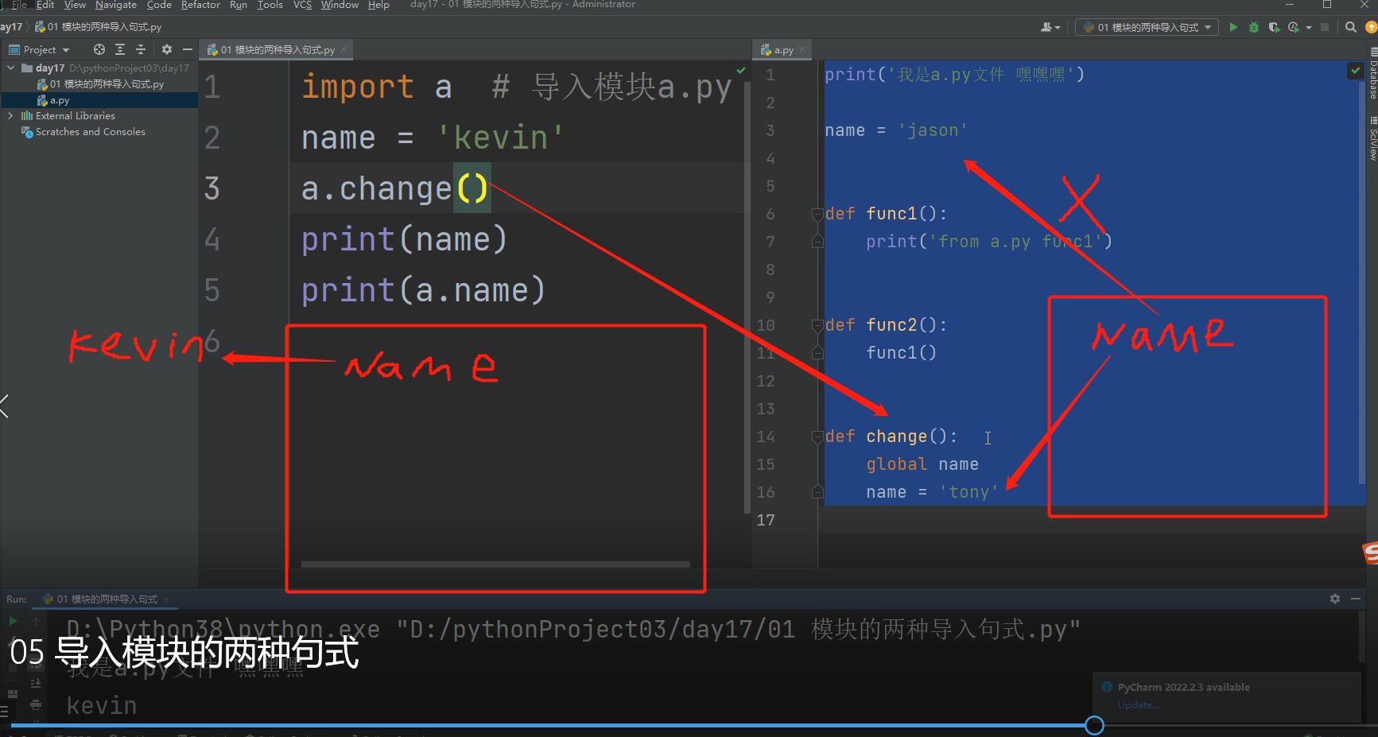Open Run panel settings gear
This screenshot has height=737, width=1378.
pyautogui.click(x=1335, y=599)
